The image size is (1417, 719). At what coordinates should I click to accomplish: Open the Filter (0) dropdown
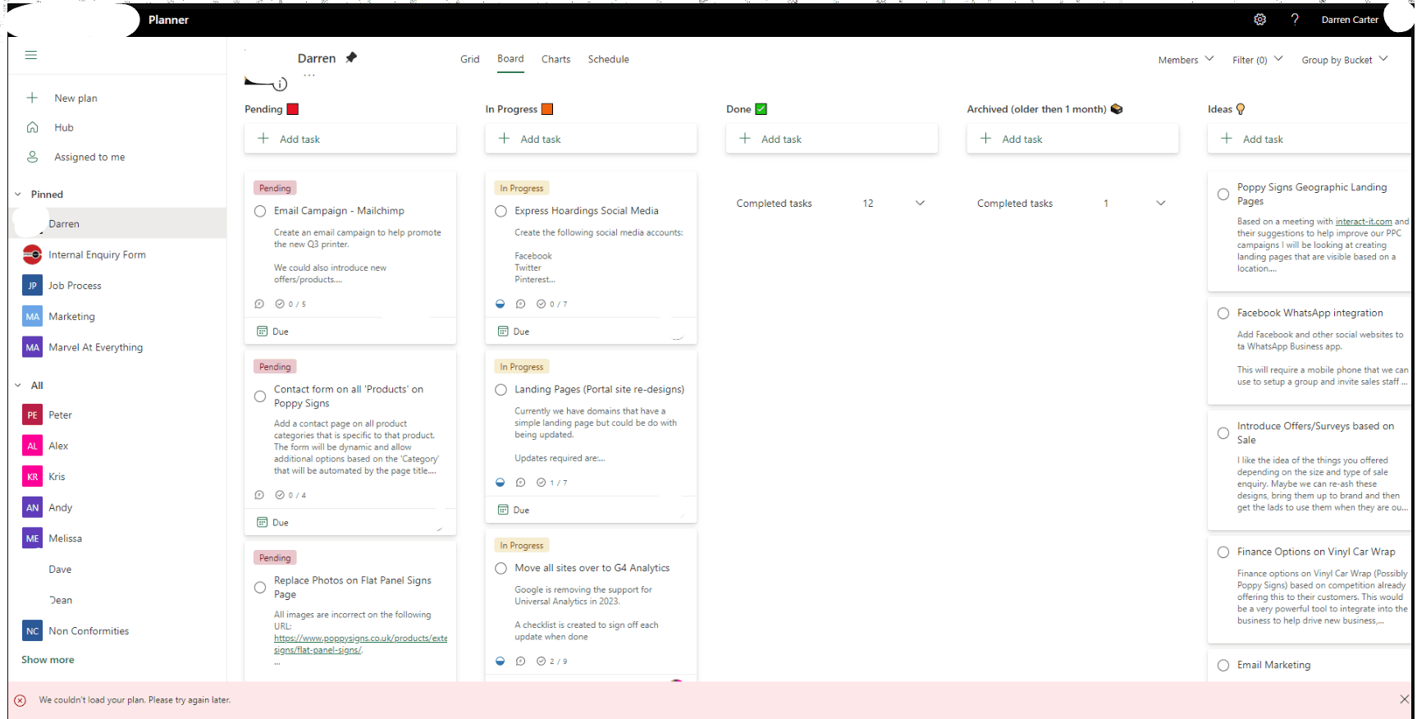click(x=1257, y=60)
